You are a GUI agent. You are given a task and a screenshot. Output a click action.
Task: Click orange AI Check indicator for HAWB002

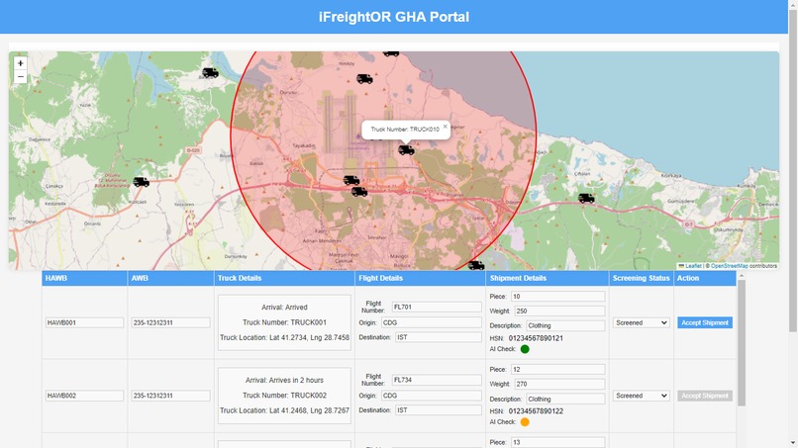pyautogui.click(x=525, y=422)
